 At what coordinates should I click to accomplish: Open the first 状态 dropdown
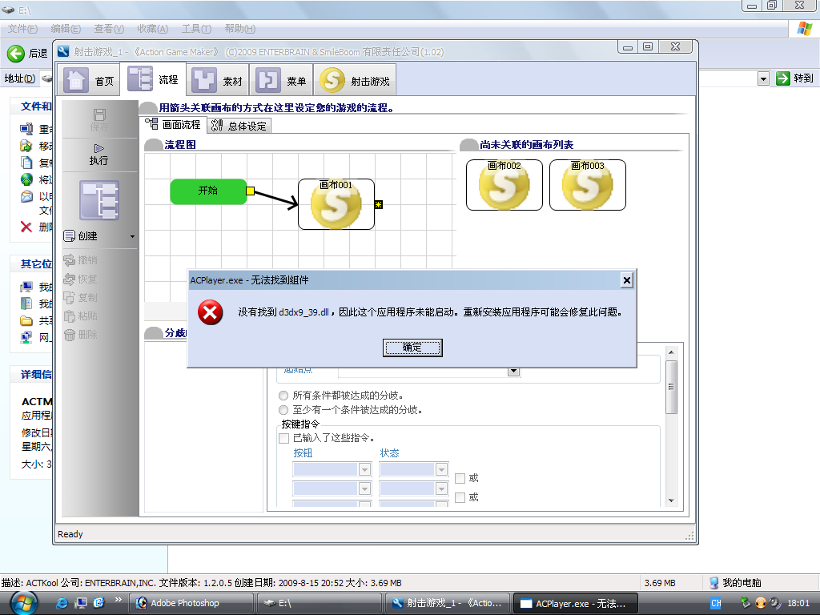[x=441, y=469]
